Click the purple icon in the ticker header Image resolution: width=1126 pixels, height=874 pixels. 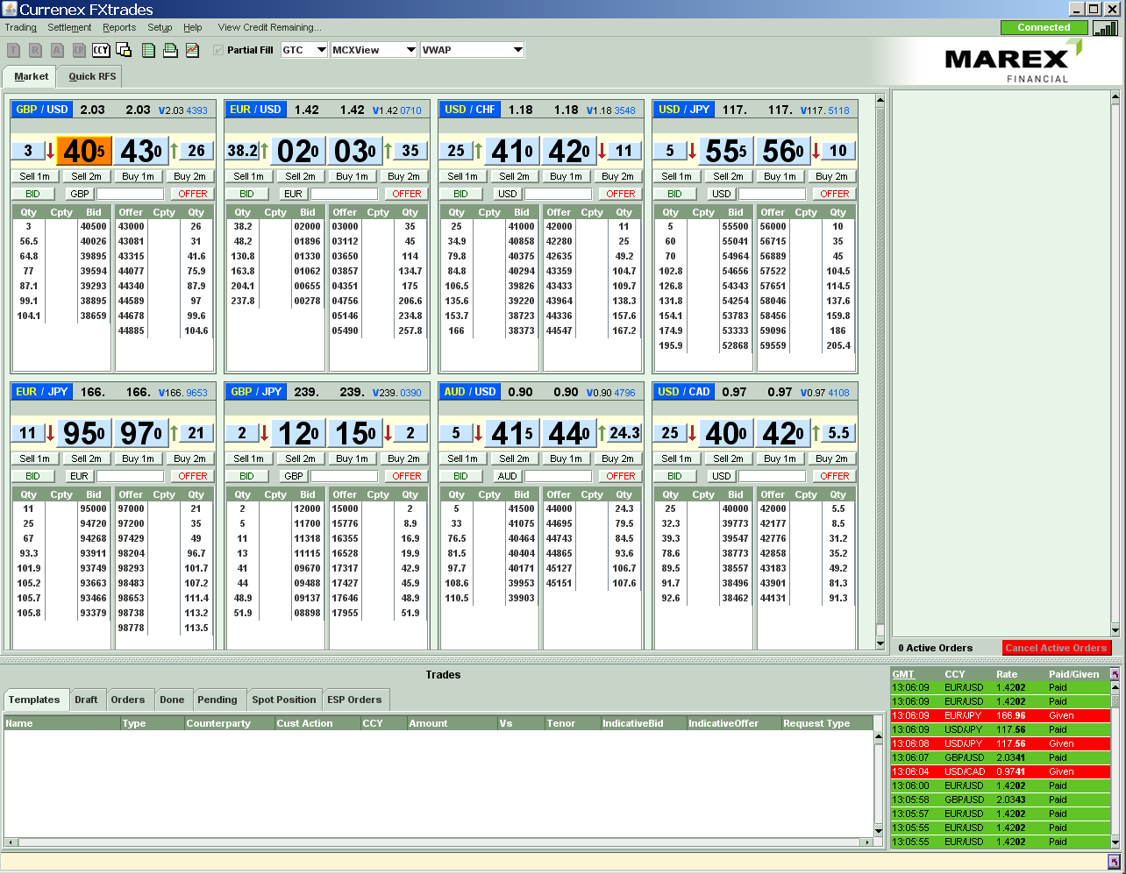click(x=1115, y=674)
